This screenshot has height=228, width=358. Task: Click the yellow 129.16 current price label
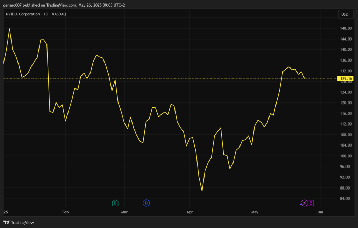[x=344, y=79]
